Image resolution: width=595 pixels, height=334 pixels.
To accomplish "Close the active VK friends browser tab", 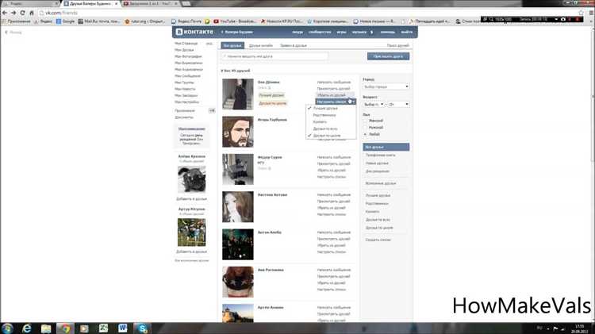I will 116,3.
